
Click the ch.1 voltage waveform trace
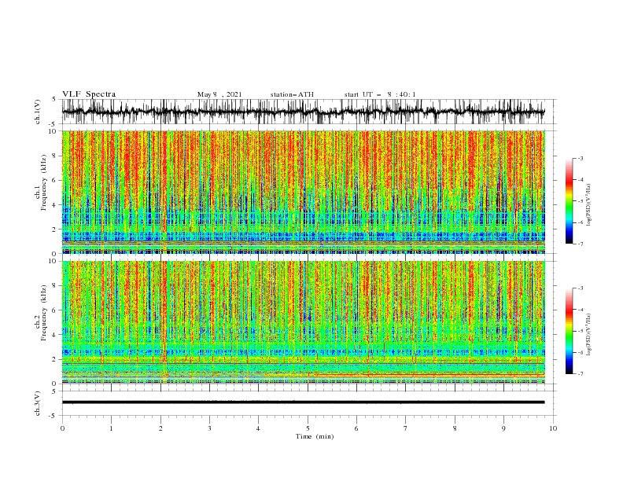pyautogui.click(x=303, y=112)
